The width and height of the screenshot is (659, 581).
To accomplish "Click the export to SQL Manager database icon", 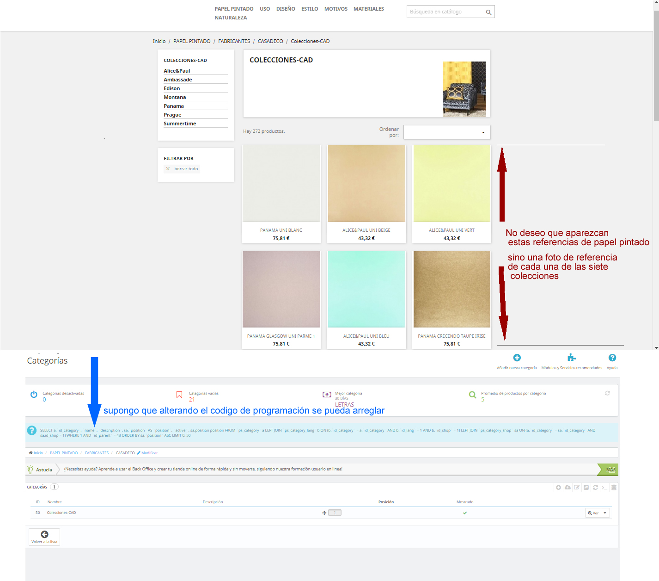I will (614, 487).
